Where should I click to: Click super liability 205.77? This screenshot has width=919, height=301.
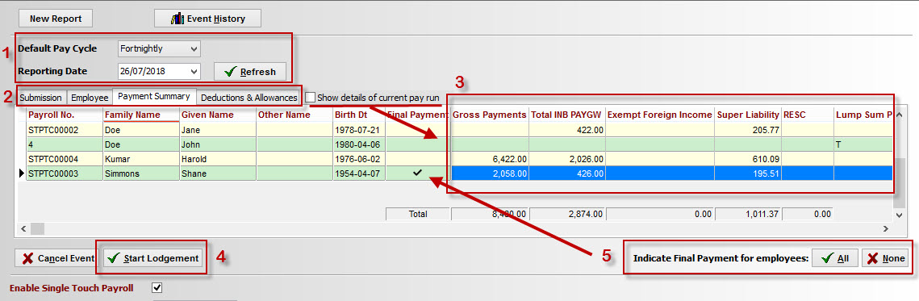(x=749, y=130)
